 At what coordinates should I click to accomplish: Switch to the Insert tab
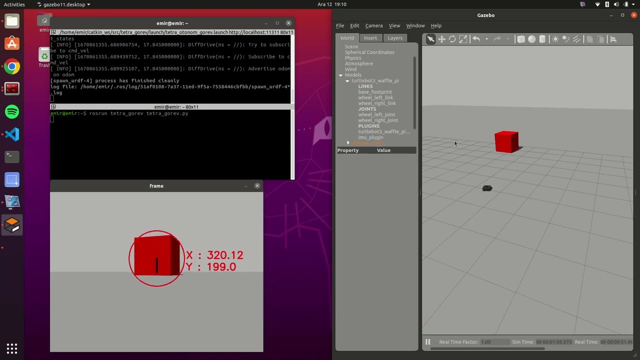370,38
